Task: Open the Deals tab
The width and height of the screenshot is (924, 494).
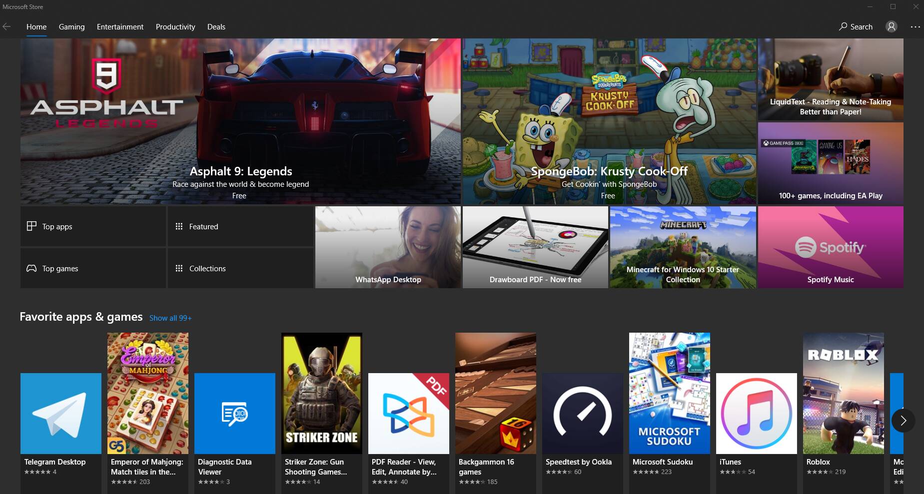Action: coord(216,27)
